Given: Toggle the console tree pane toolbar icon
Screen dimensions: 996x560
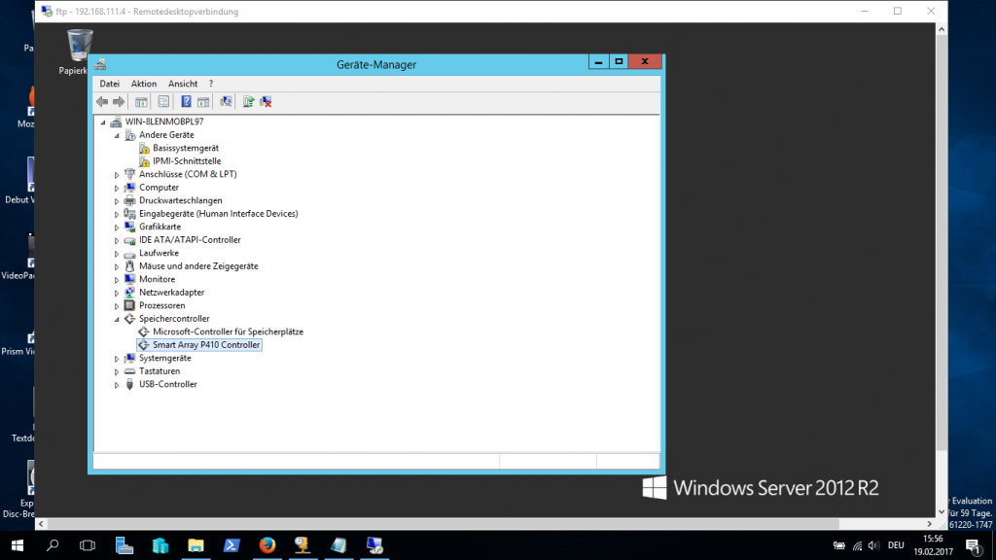Looking at the screenshot, I should pos(141,101).
